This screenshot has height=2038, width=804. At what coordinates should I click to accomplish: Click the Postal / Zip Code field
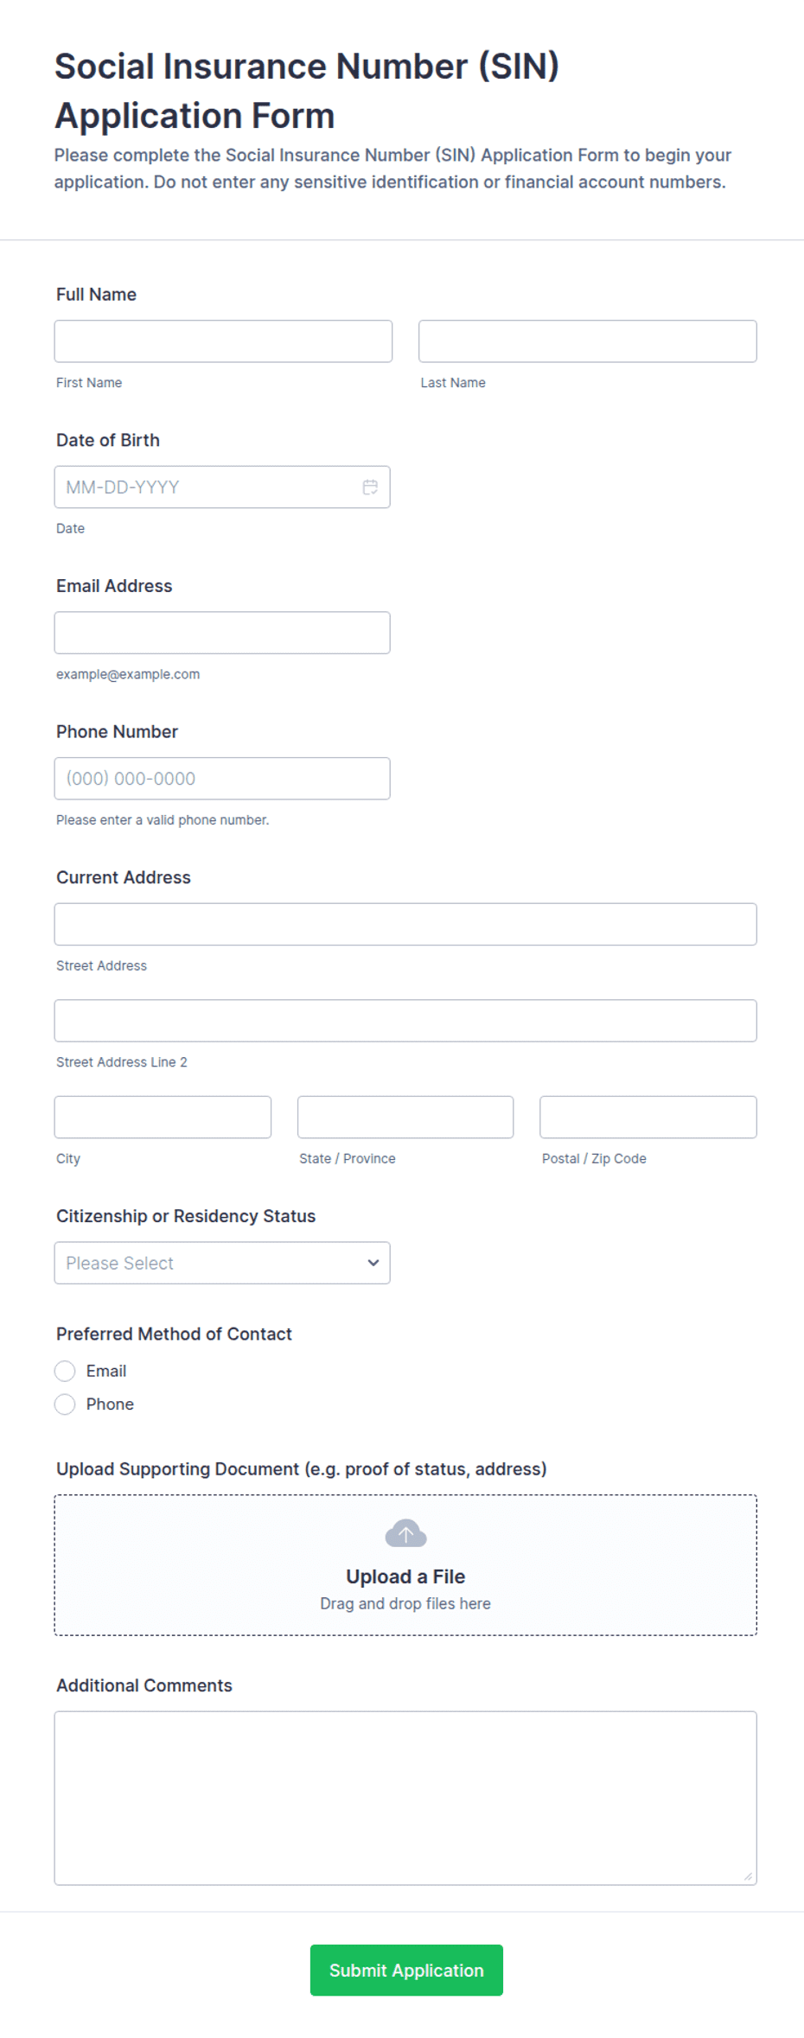click(x=648, y=1118)
